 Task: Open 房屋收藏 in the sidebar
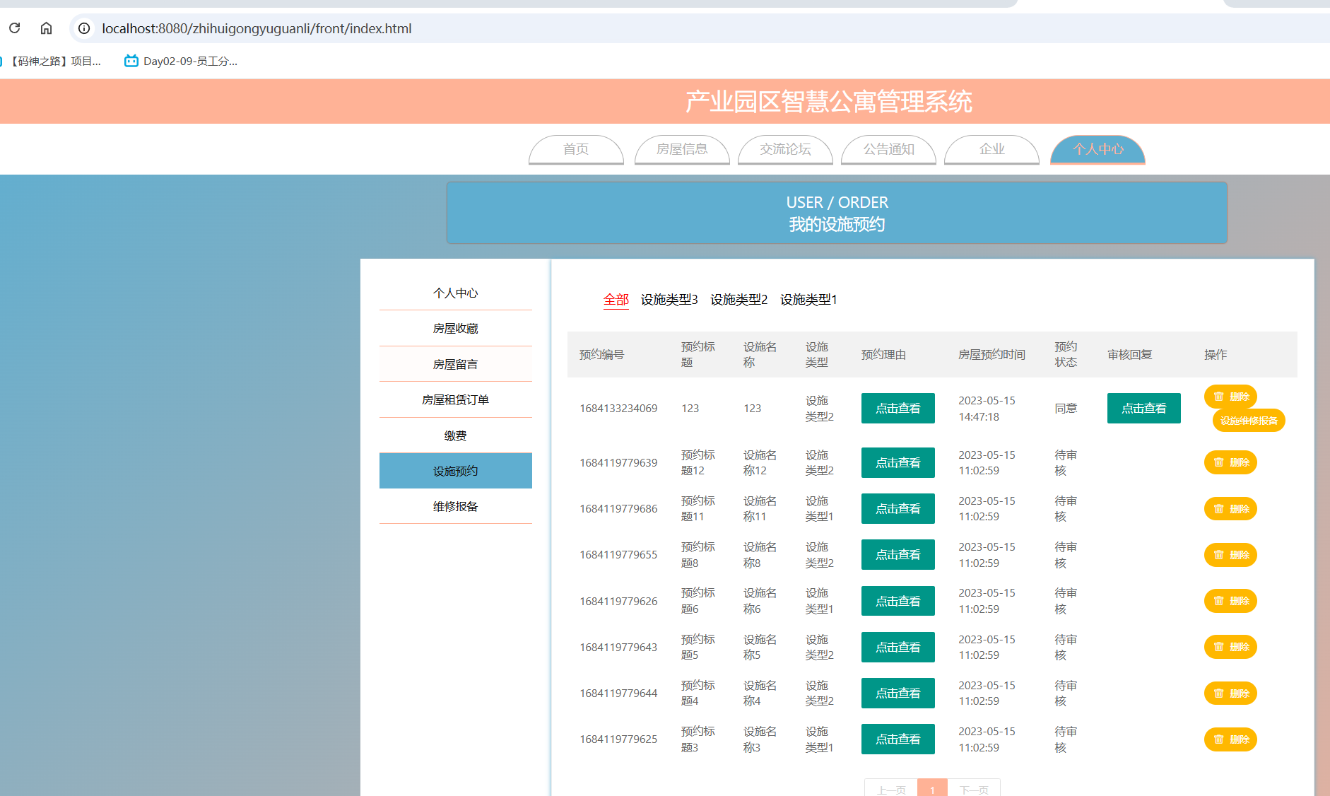456,328
